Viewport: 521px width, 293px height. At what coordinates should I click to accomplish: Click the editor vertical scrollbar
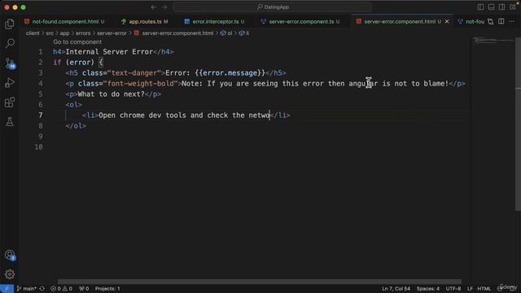click(x=518, y=123)
